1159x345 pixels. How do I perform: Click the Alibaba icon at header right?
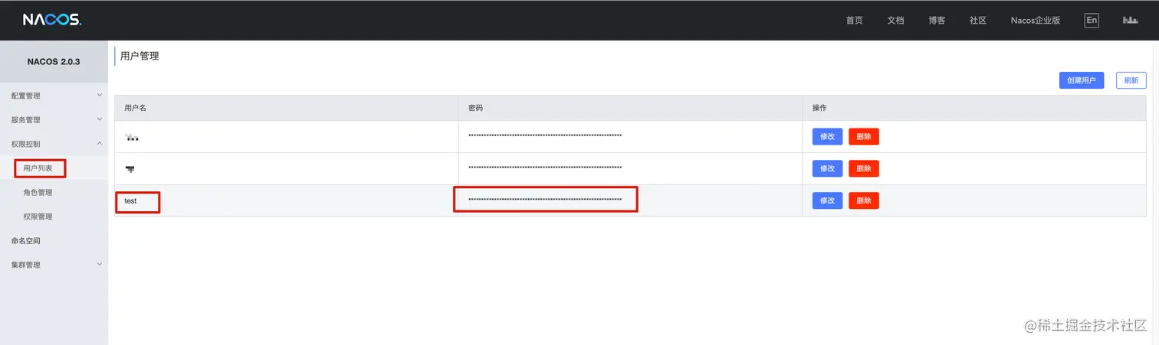click(1131, 20)
